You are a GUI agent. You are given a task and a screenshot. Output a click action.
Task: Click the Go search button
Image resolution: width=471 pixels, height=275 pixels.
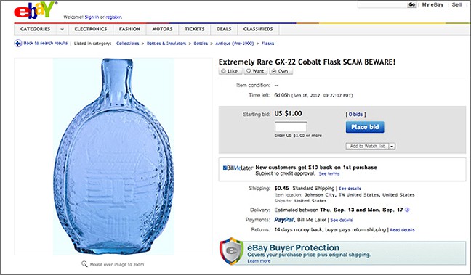[412, 4]
